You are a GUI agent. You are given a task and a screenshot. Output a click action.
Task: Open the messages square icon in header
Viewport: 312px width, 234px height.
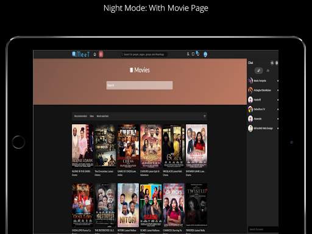[193, 54]
